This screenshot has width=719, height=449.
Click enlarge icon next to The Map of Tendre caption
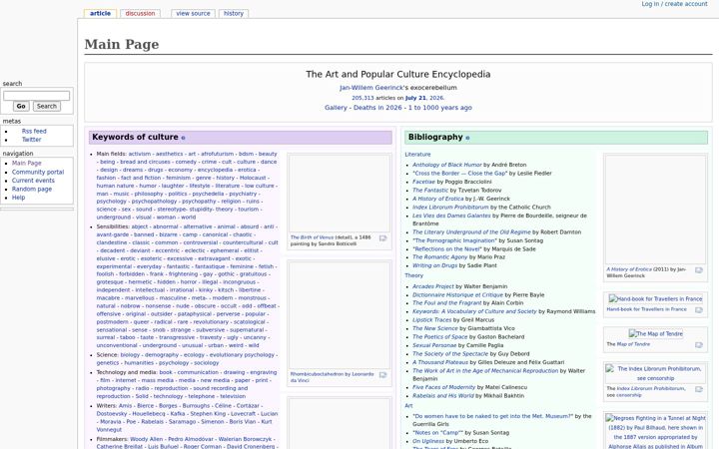coord(699,345)
